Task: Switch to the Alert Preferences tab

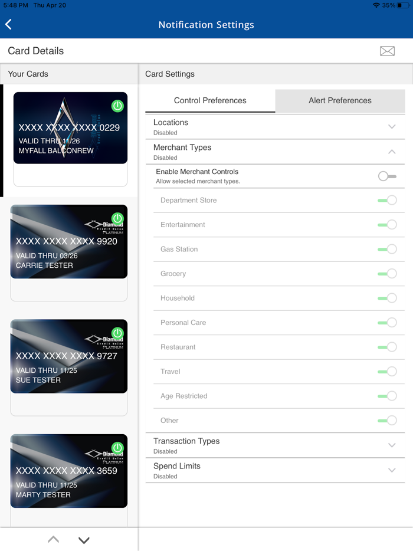Action: 340,101
